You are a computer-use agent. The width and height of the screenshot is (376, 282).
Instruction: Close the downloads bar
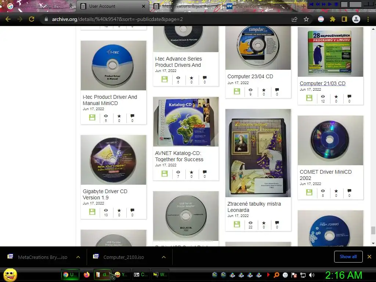coord(369,257)
